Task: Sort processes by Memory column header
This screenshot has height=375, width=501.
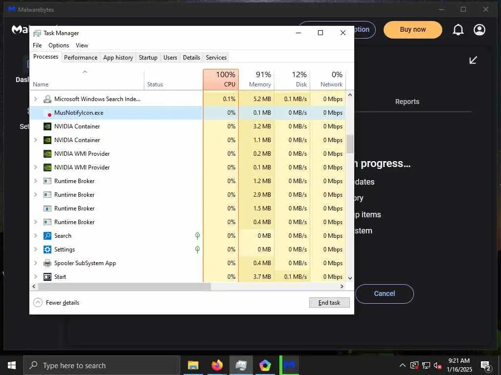Action: click(256, 80)
